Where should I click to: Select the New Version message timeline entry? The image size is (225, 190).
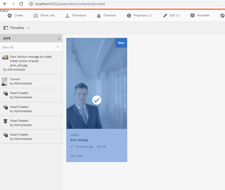pos(31,63)
